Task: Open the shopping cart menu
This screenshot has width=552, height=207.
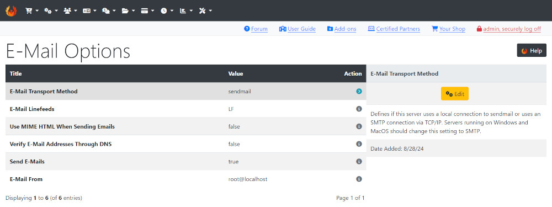Action: tap(31, 10)
